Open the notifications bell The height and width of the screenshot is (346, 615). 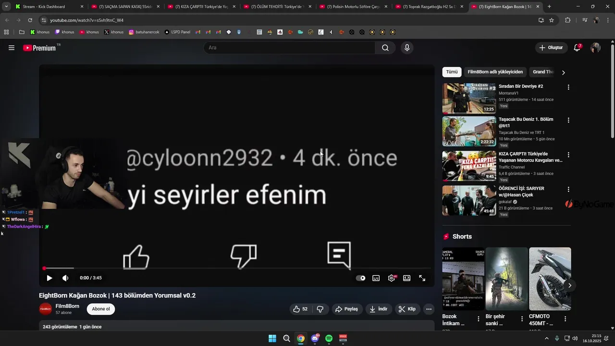click(x=578, y=48)
